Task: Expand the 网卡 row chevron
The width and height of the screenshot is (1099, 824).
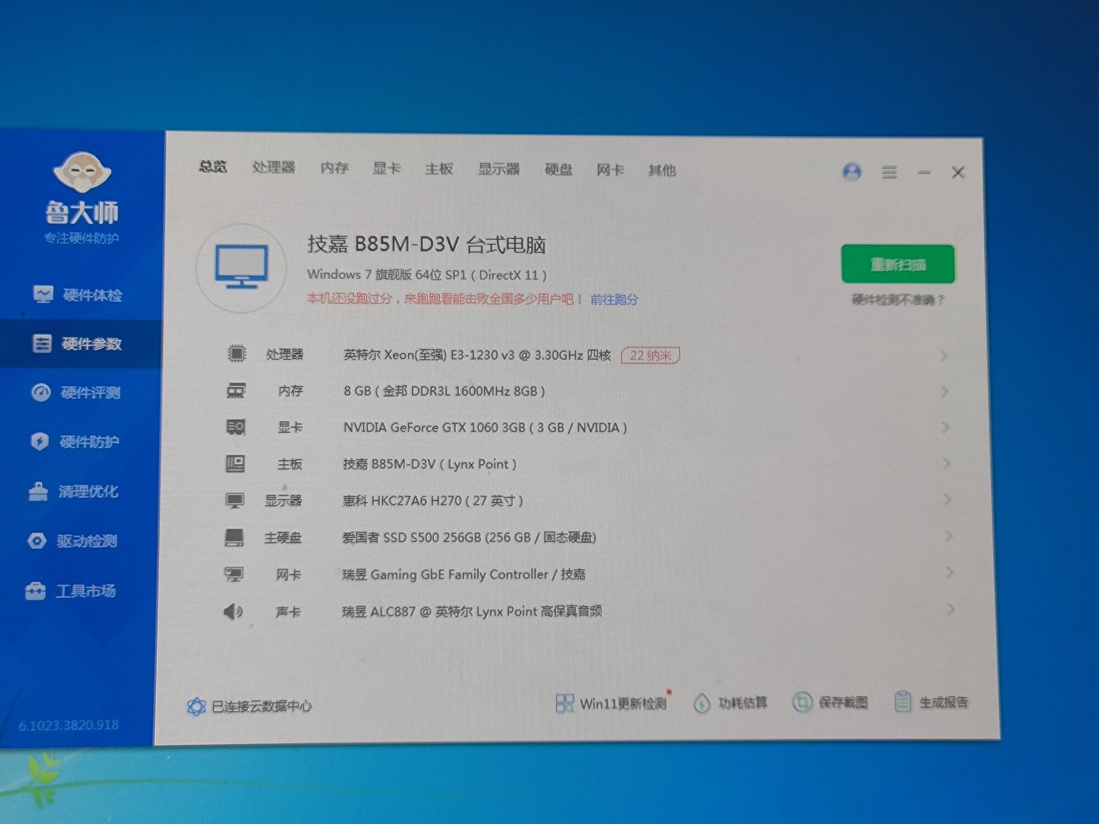Action: (950, 572)
